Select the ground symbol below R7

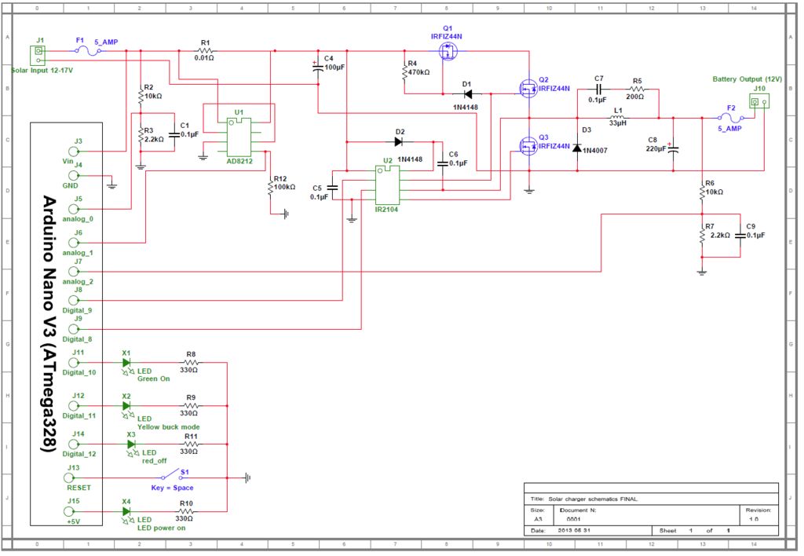701,271
